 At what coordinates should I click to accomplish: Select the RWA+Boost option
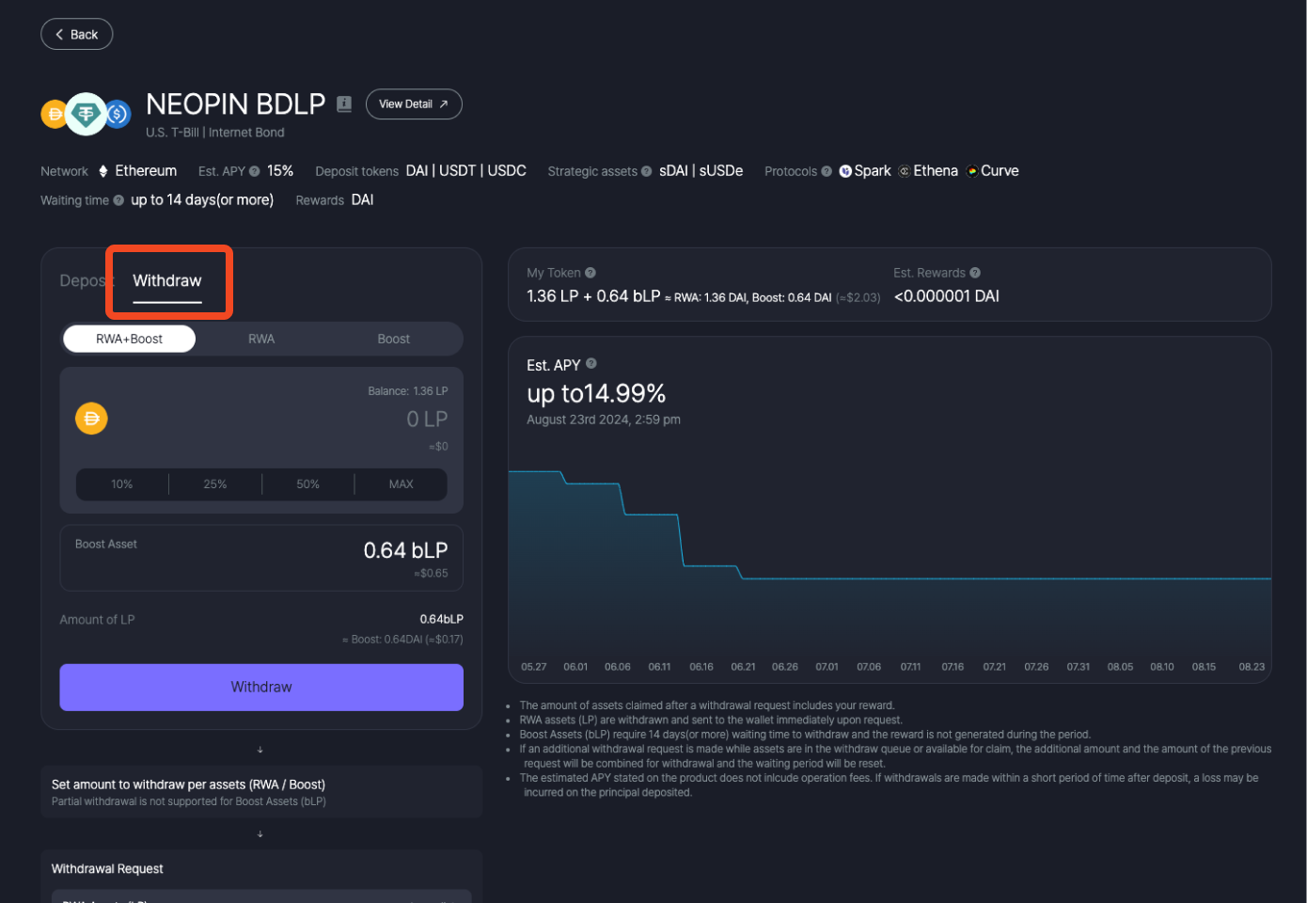click(130, 339)
